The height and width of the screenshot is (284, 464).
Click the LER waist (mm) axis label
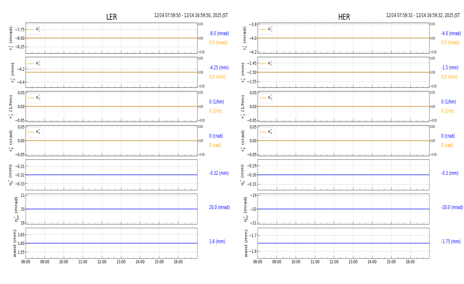[14, 243]
